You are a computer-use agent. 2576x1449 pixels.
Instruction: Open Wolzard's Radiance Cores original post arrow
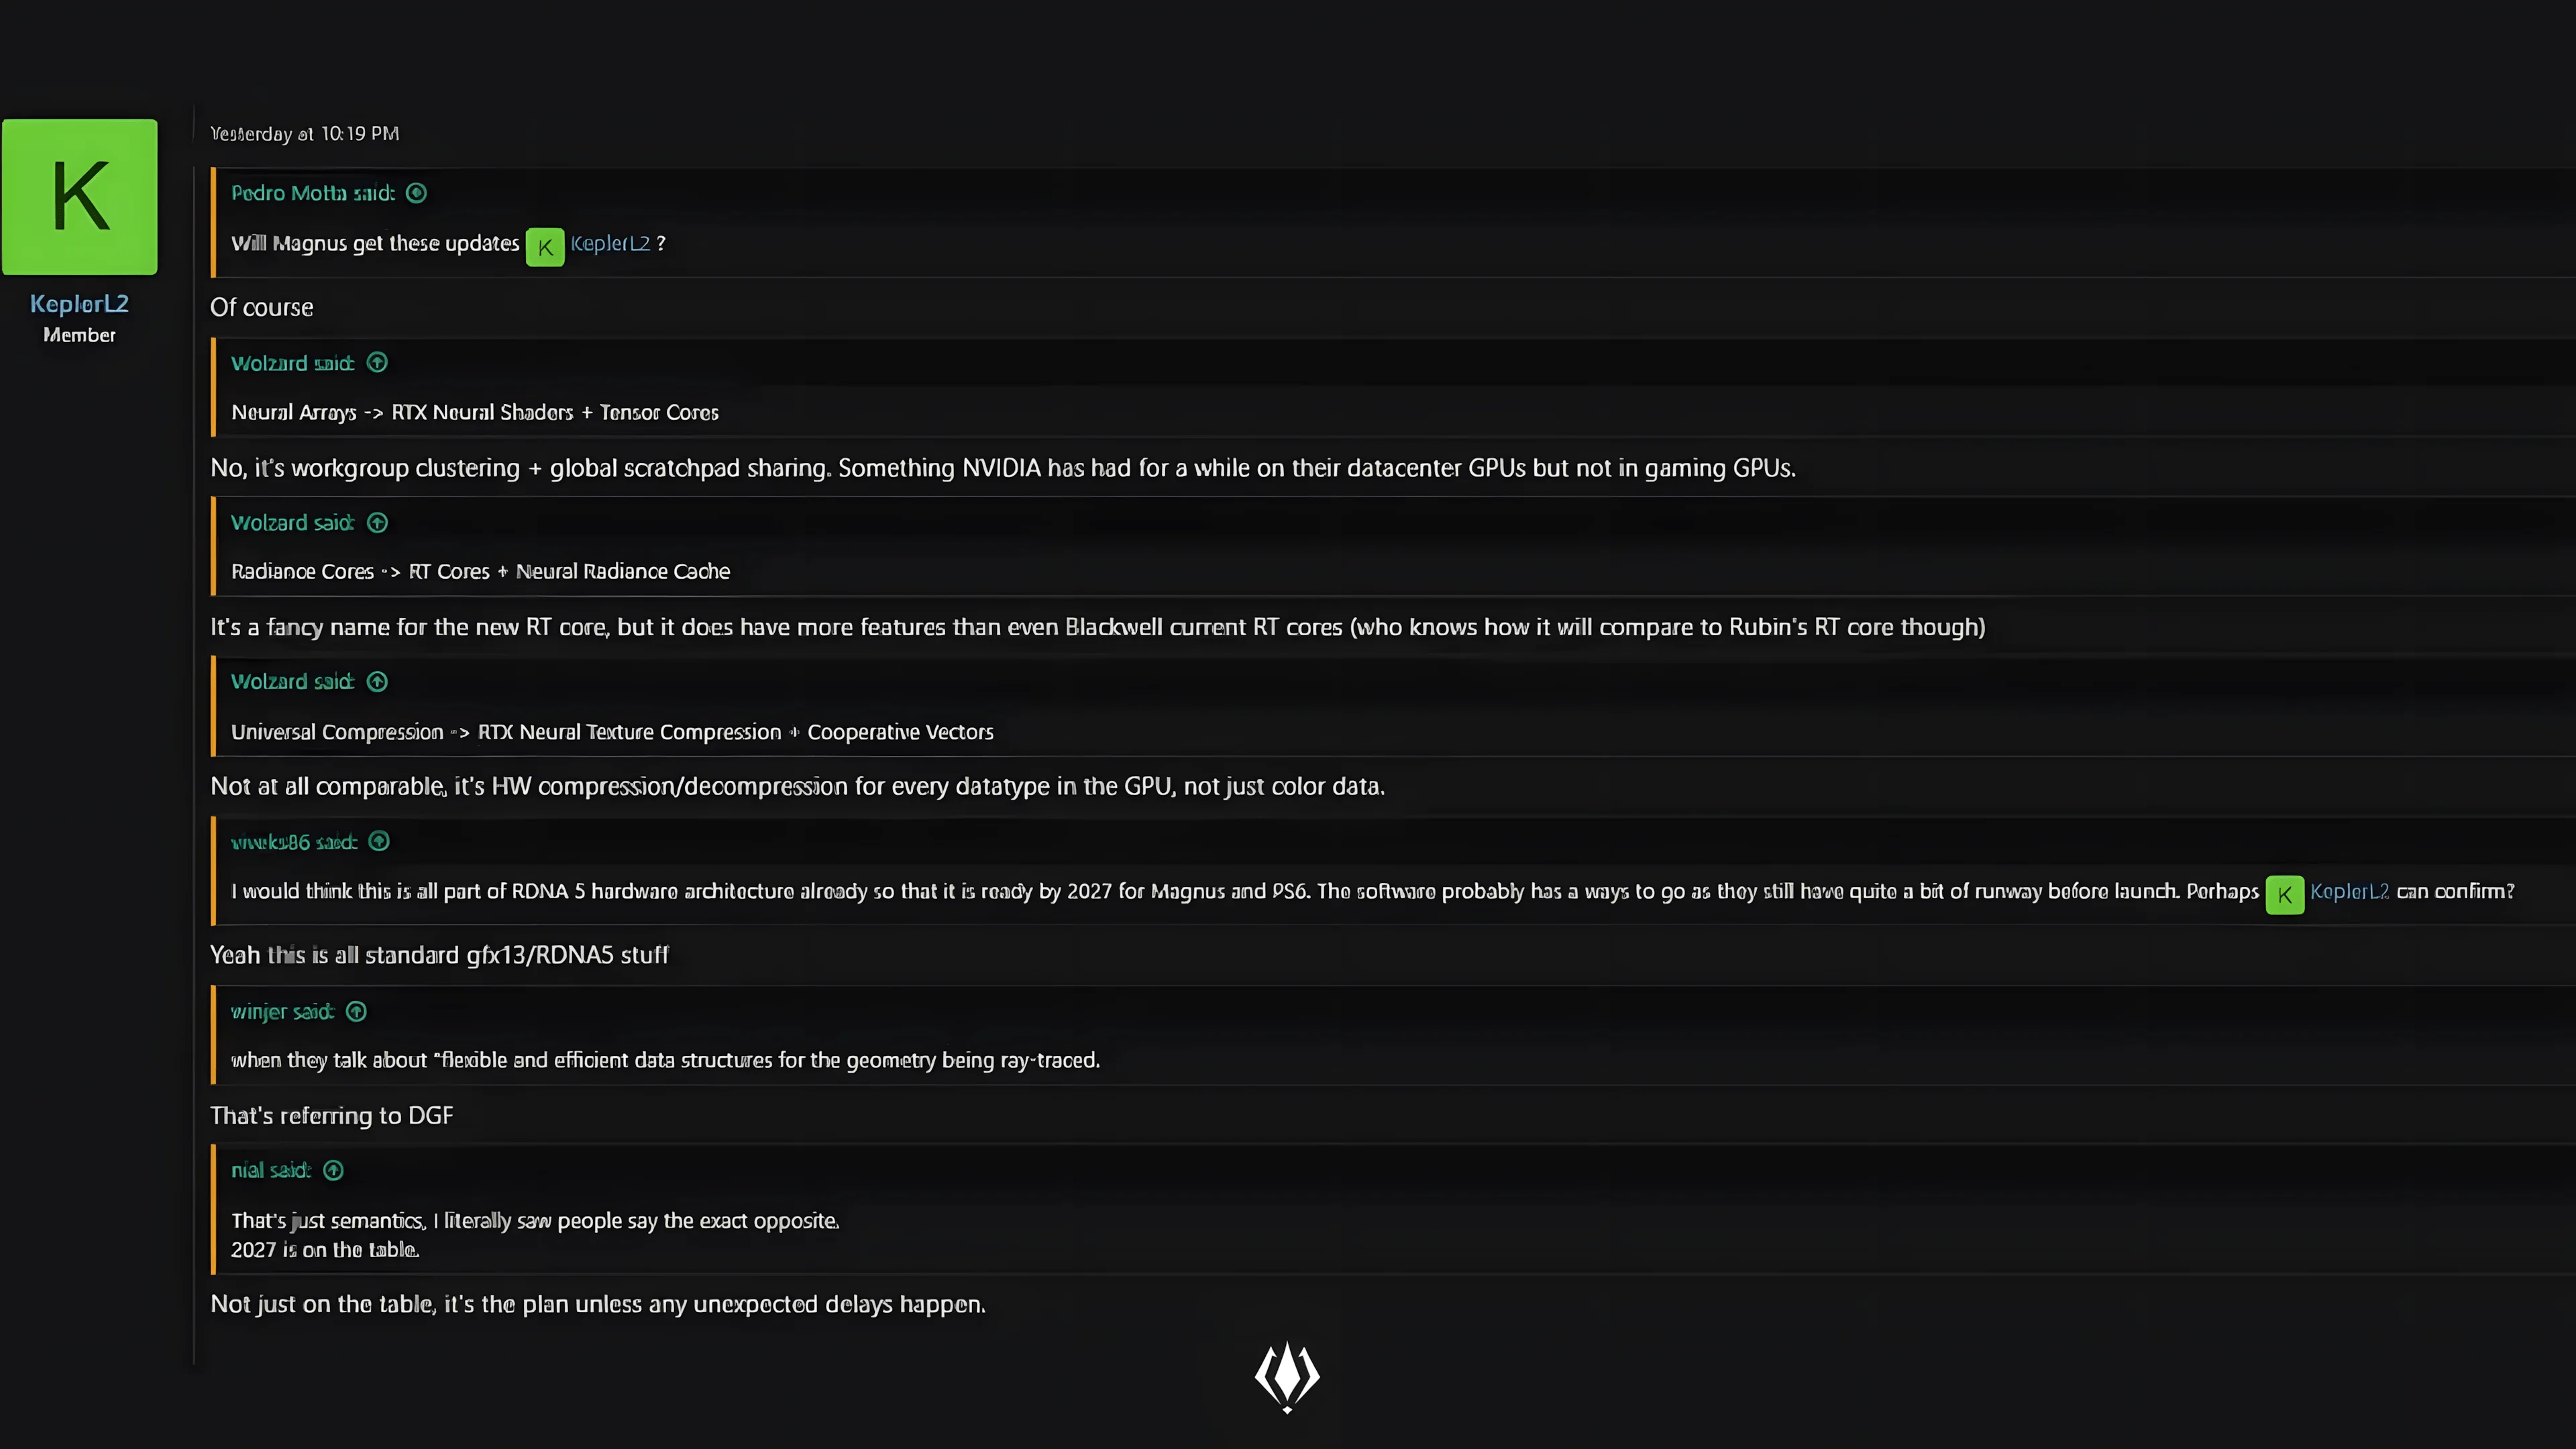tap(377, 523)
